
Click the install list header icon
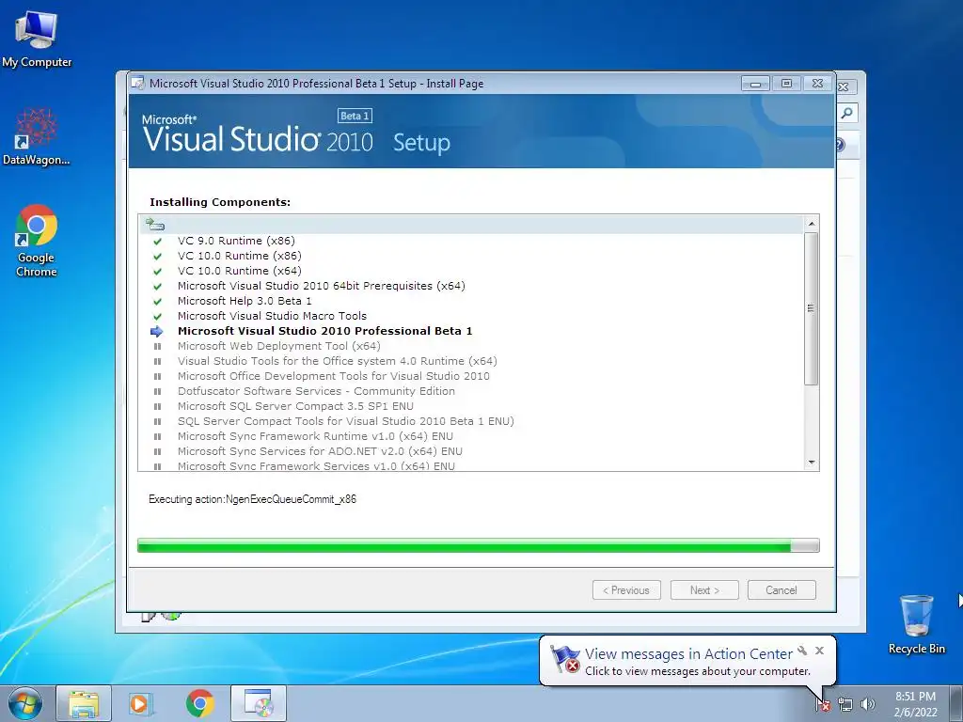pyautogui.click(x=155, y=225)
